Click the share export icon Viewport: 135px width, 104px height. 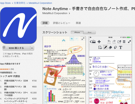(119, 42)
